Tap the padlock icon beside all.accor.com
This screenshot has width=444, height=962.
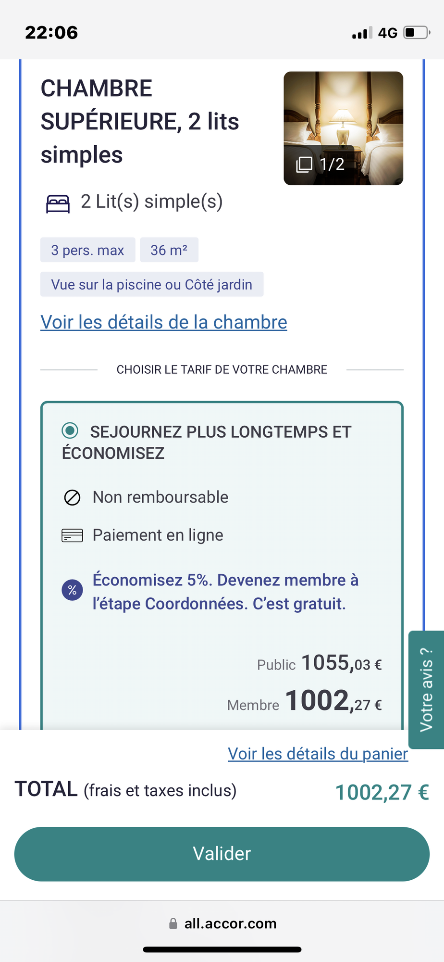coord(173,924)
